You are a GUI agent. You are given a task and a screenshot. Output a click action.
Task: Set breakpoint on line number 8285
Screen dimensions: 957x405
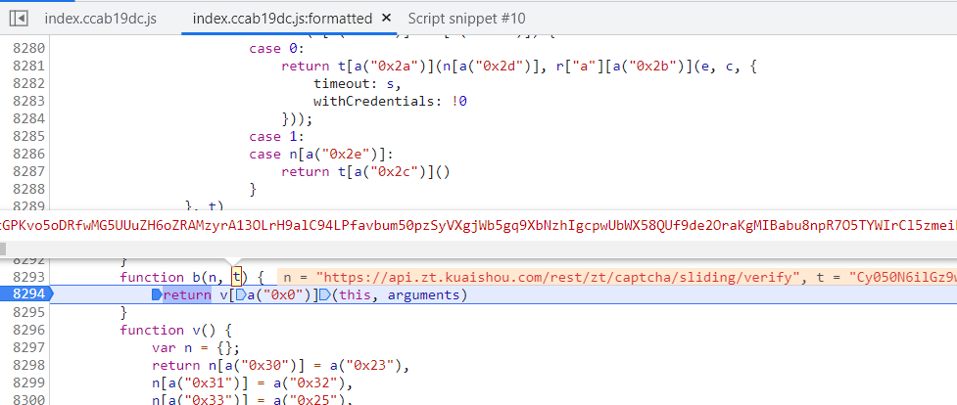[x=28, y=136]
